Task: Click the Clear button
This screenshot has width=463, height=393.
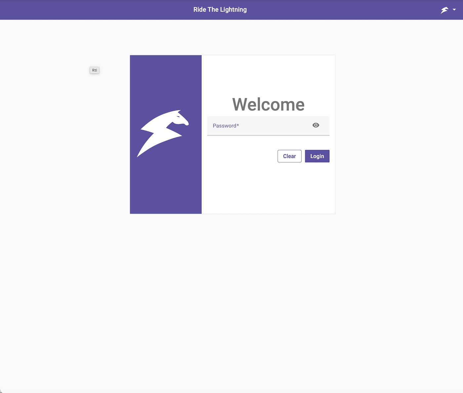Action: point(289,156)
